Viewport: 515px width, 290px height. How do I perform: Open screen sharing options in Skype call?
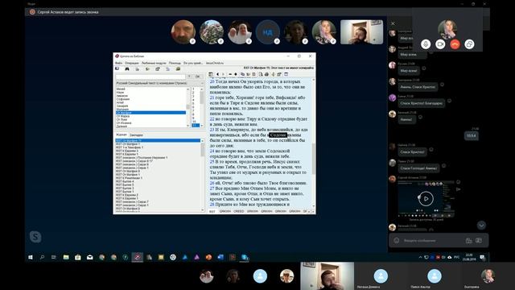click(470, 44)
